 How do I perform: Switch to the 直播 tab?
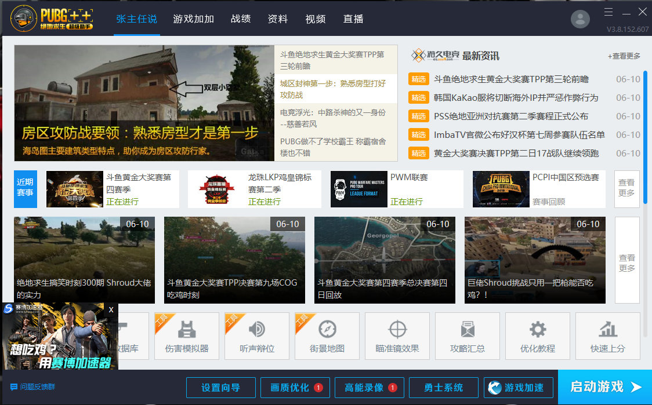353,19
